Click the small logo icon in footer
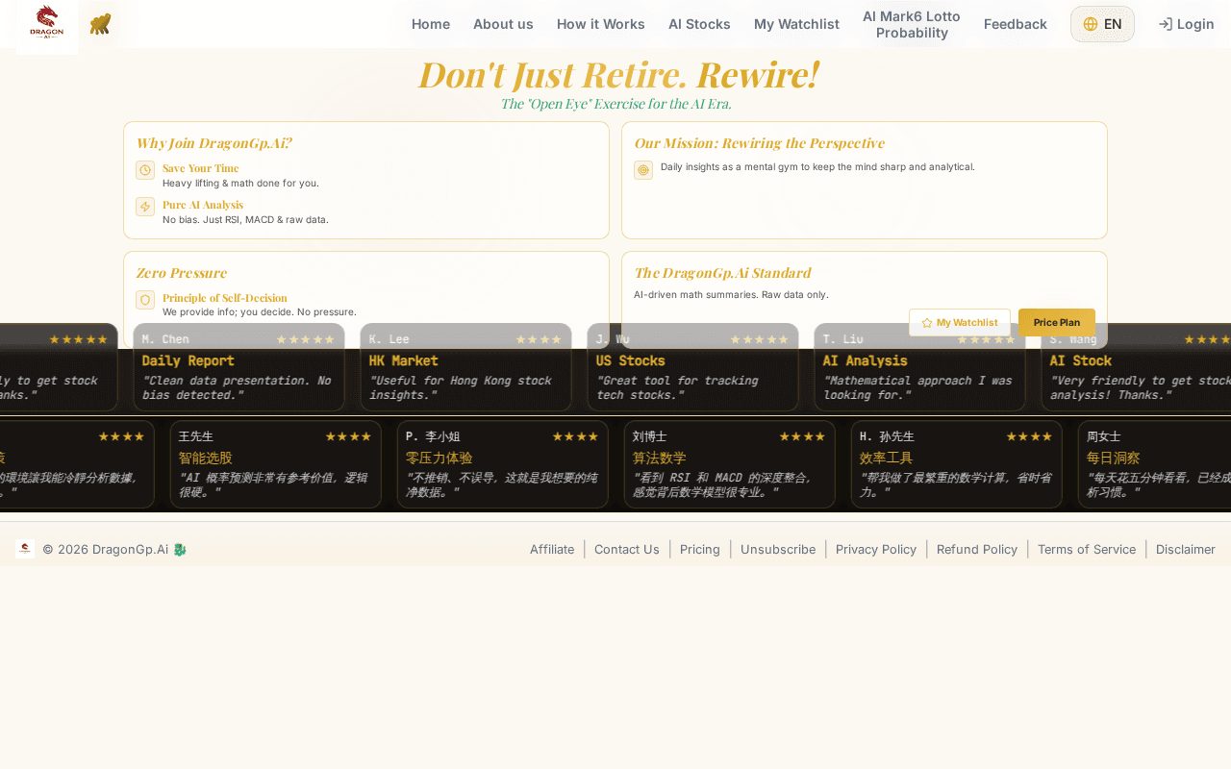This screenshot has width=1231, height=769. click(25, 549)
